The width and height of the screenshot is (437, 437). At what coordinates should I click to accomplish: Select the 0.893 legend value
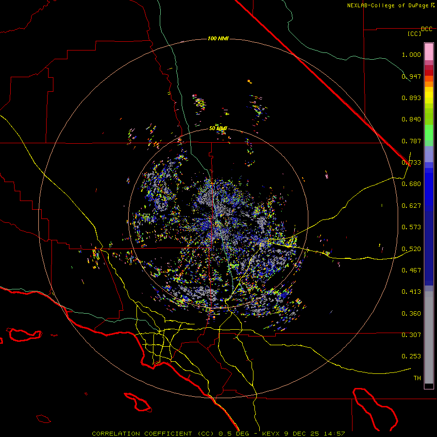point(411,98)
